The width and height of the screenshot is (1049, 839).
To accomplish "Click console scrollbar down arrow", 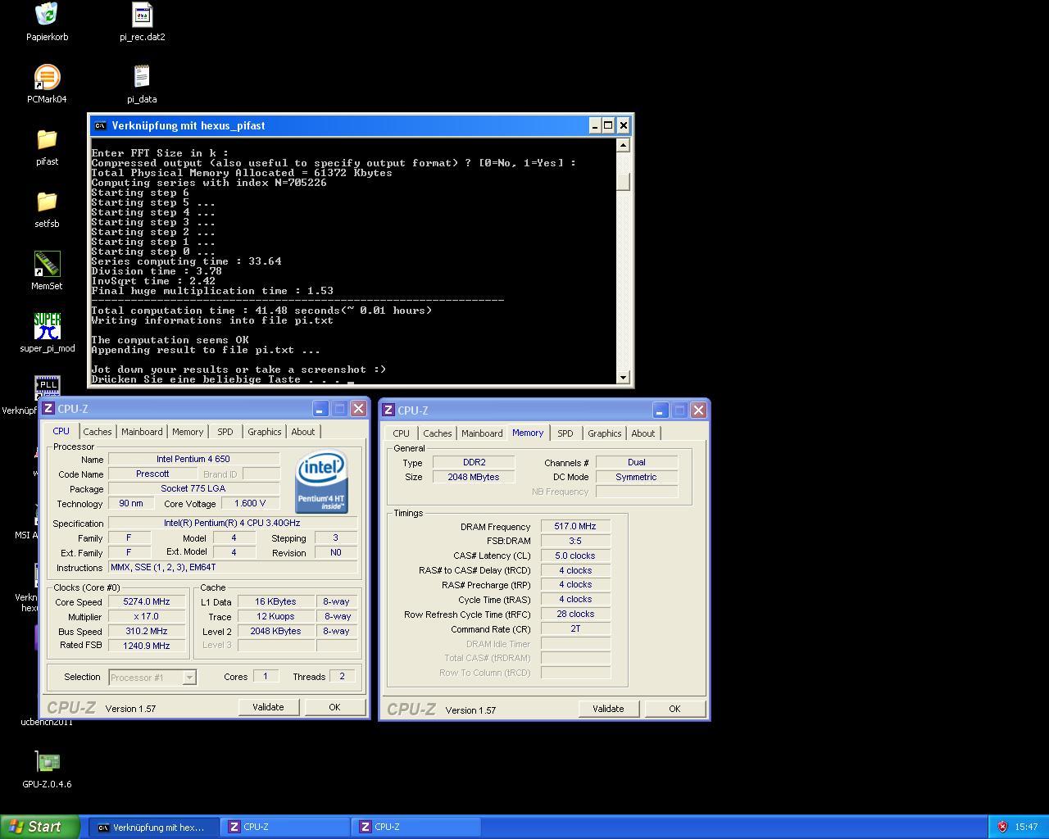I will (624, 378).
